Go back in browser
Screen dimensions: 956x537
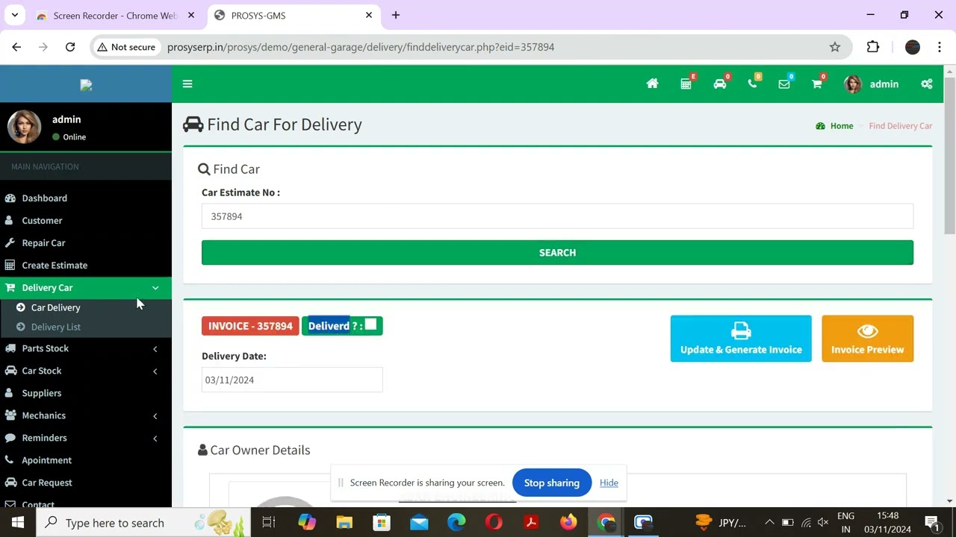click(x=16, y=47)
